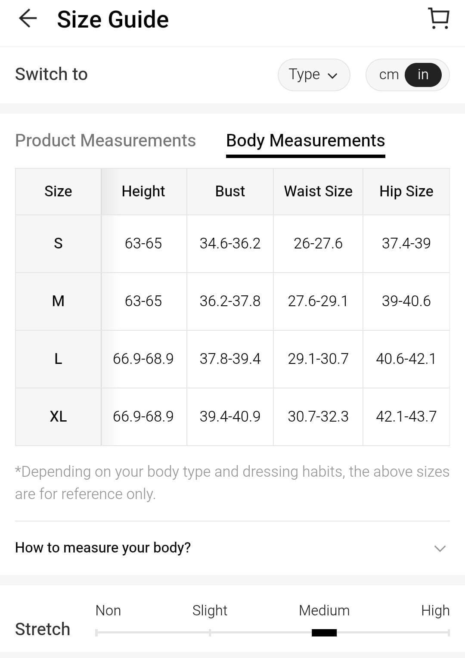
Task: Click the Waist Size column header
Action: coord(318,191)
